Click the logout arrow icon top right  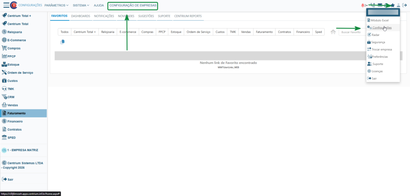click(404, 5)
